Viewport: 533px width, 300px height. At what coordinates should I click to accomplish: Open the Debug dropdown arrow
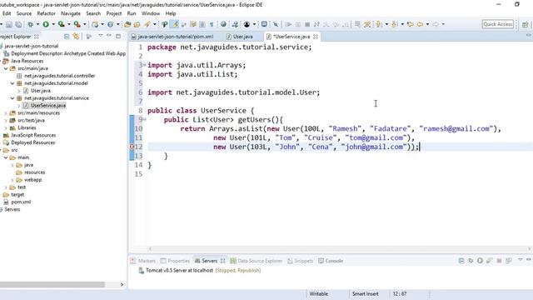click(37, 24)
